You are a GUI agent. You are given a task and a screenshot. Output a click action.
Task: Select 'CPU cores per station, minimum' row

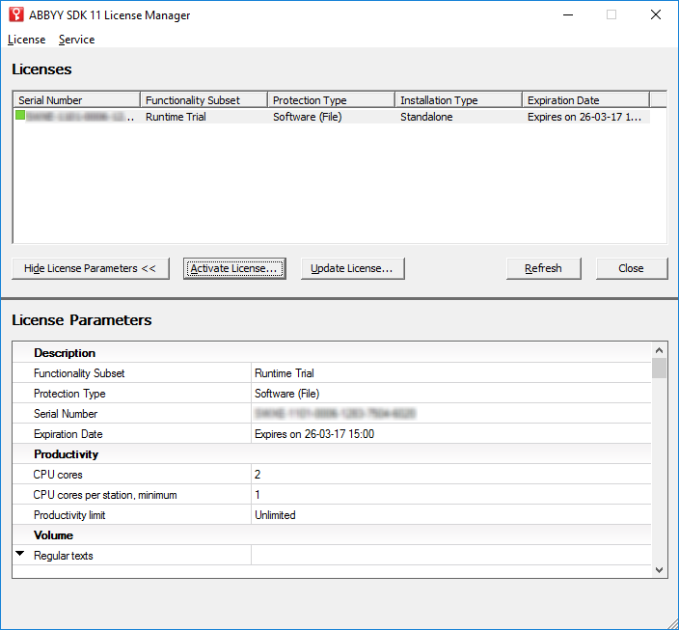click(x=332, y=495)
